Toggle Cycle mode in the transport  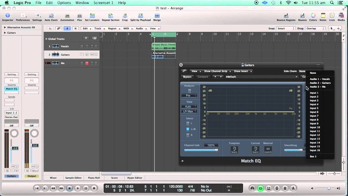[260, 188]
